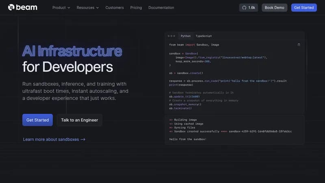Screen dimensions: 325x183
Task: Click the 'hello from the sandbox!' output line
Action: tap(188, 139)
